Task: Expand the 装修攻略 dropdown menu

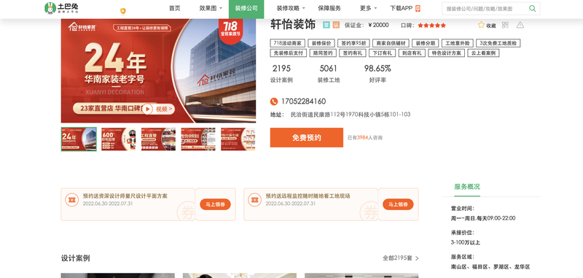Action: (290, 8)
